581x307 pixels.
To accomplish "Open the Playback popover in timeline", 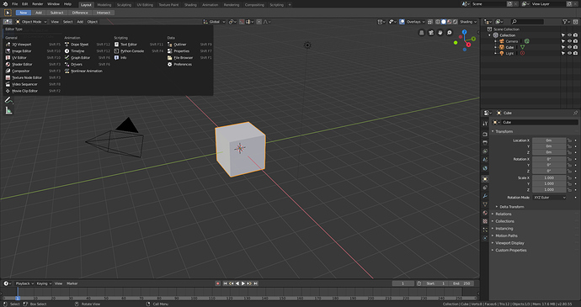I will (x=24, y=283).
